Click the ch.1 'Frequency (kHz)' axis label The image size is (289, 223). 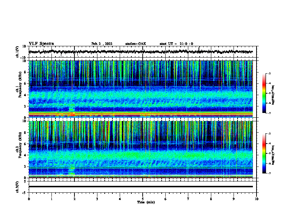coord(20,85)
